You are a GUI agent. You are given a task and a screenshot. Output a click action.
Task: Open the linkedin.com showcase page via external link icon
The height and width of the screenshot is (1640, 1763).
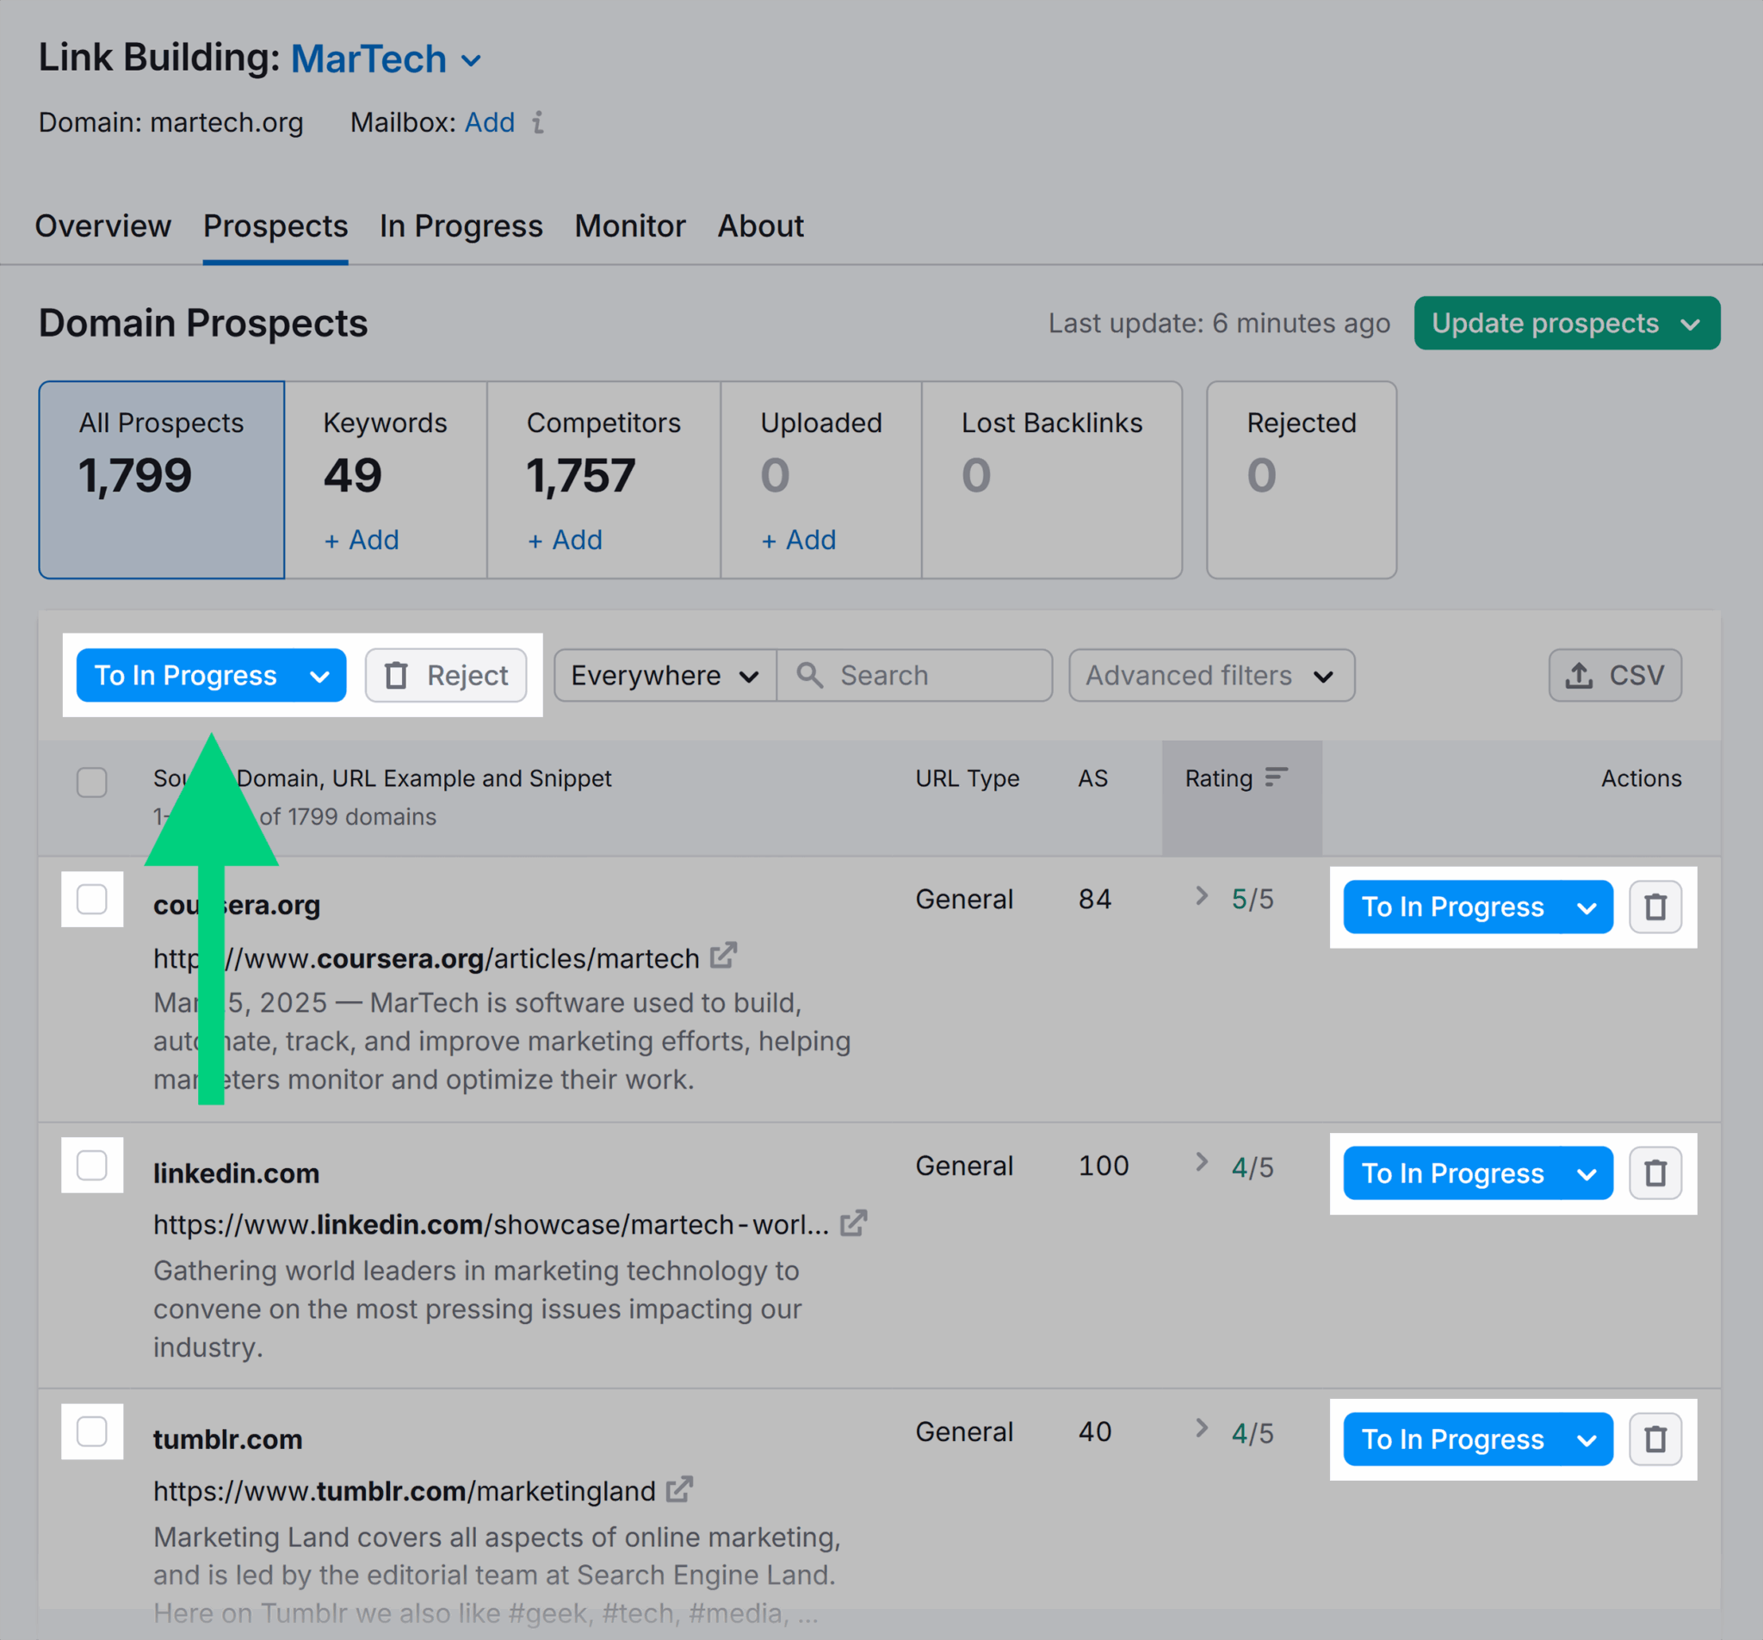pos(854,1224)
